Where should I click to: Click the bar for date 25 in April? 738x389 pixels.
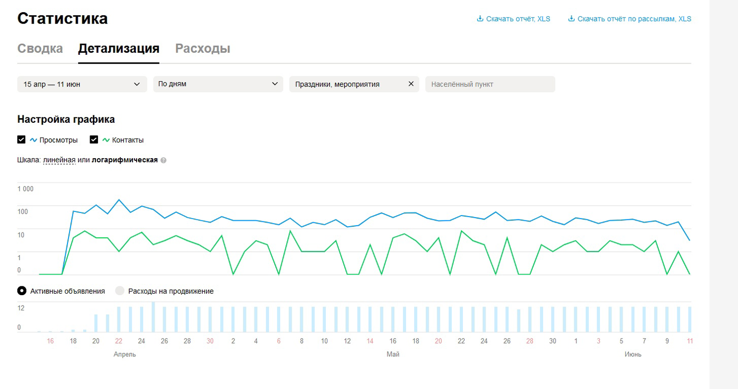(153, 317)
